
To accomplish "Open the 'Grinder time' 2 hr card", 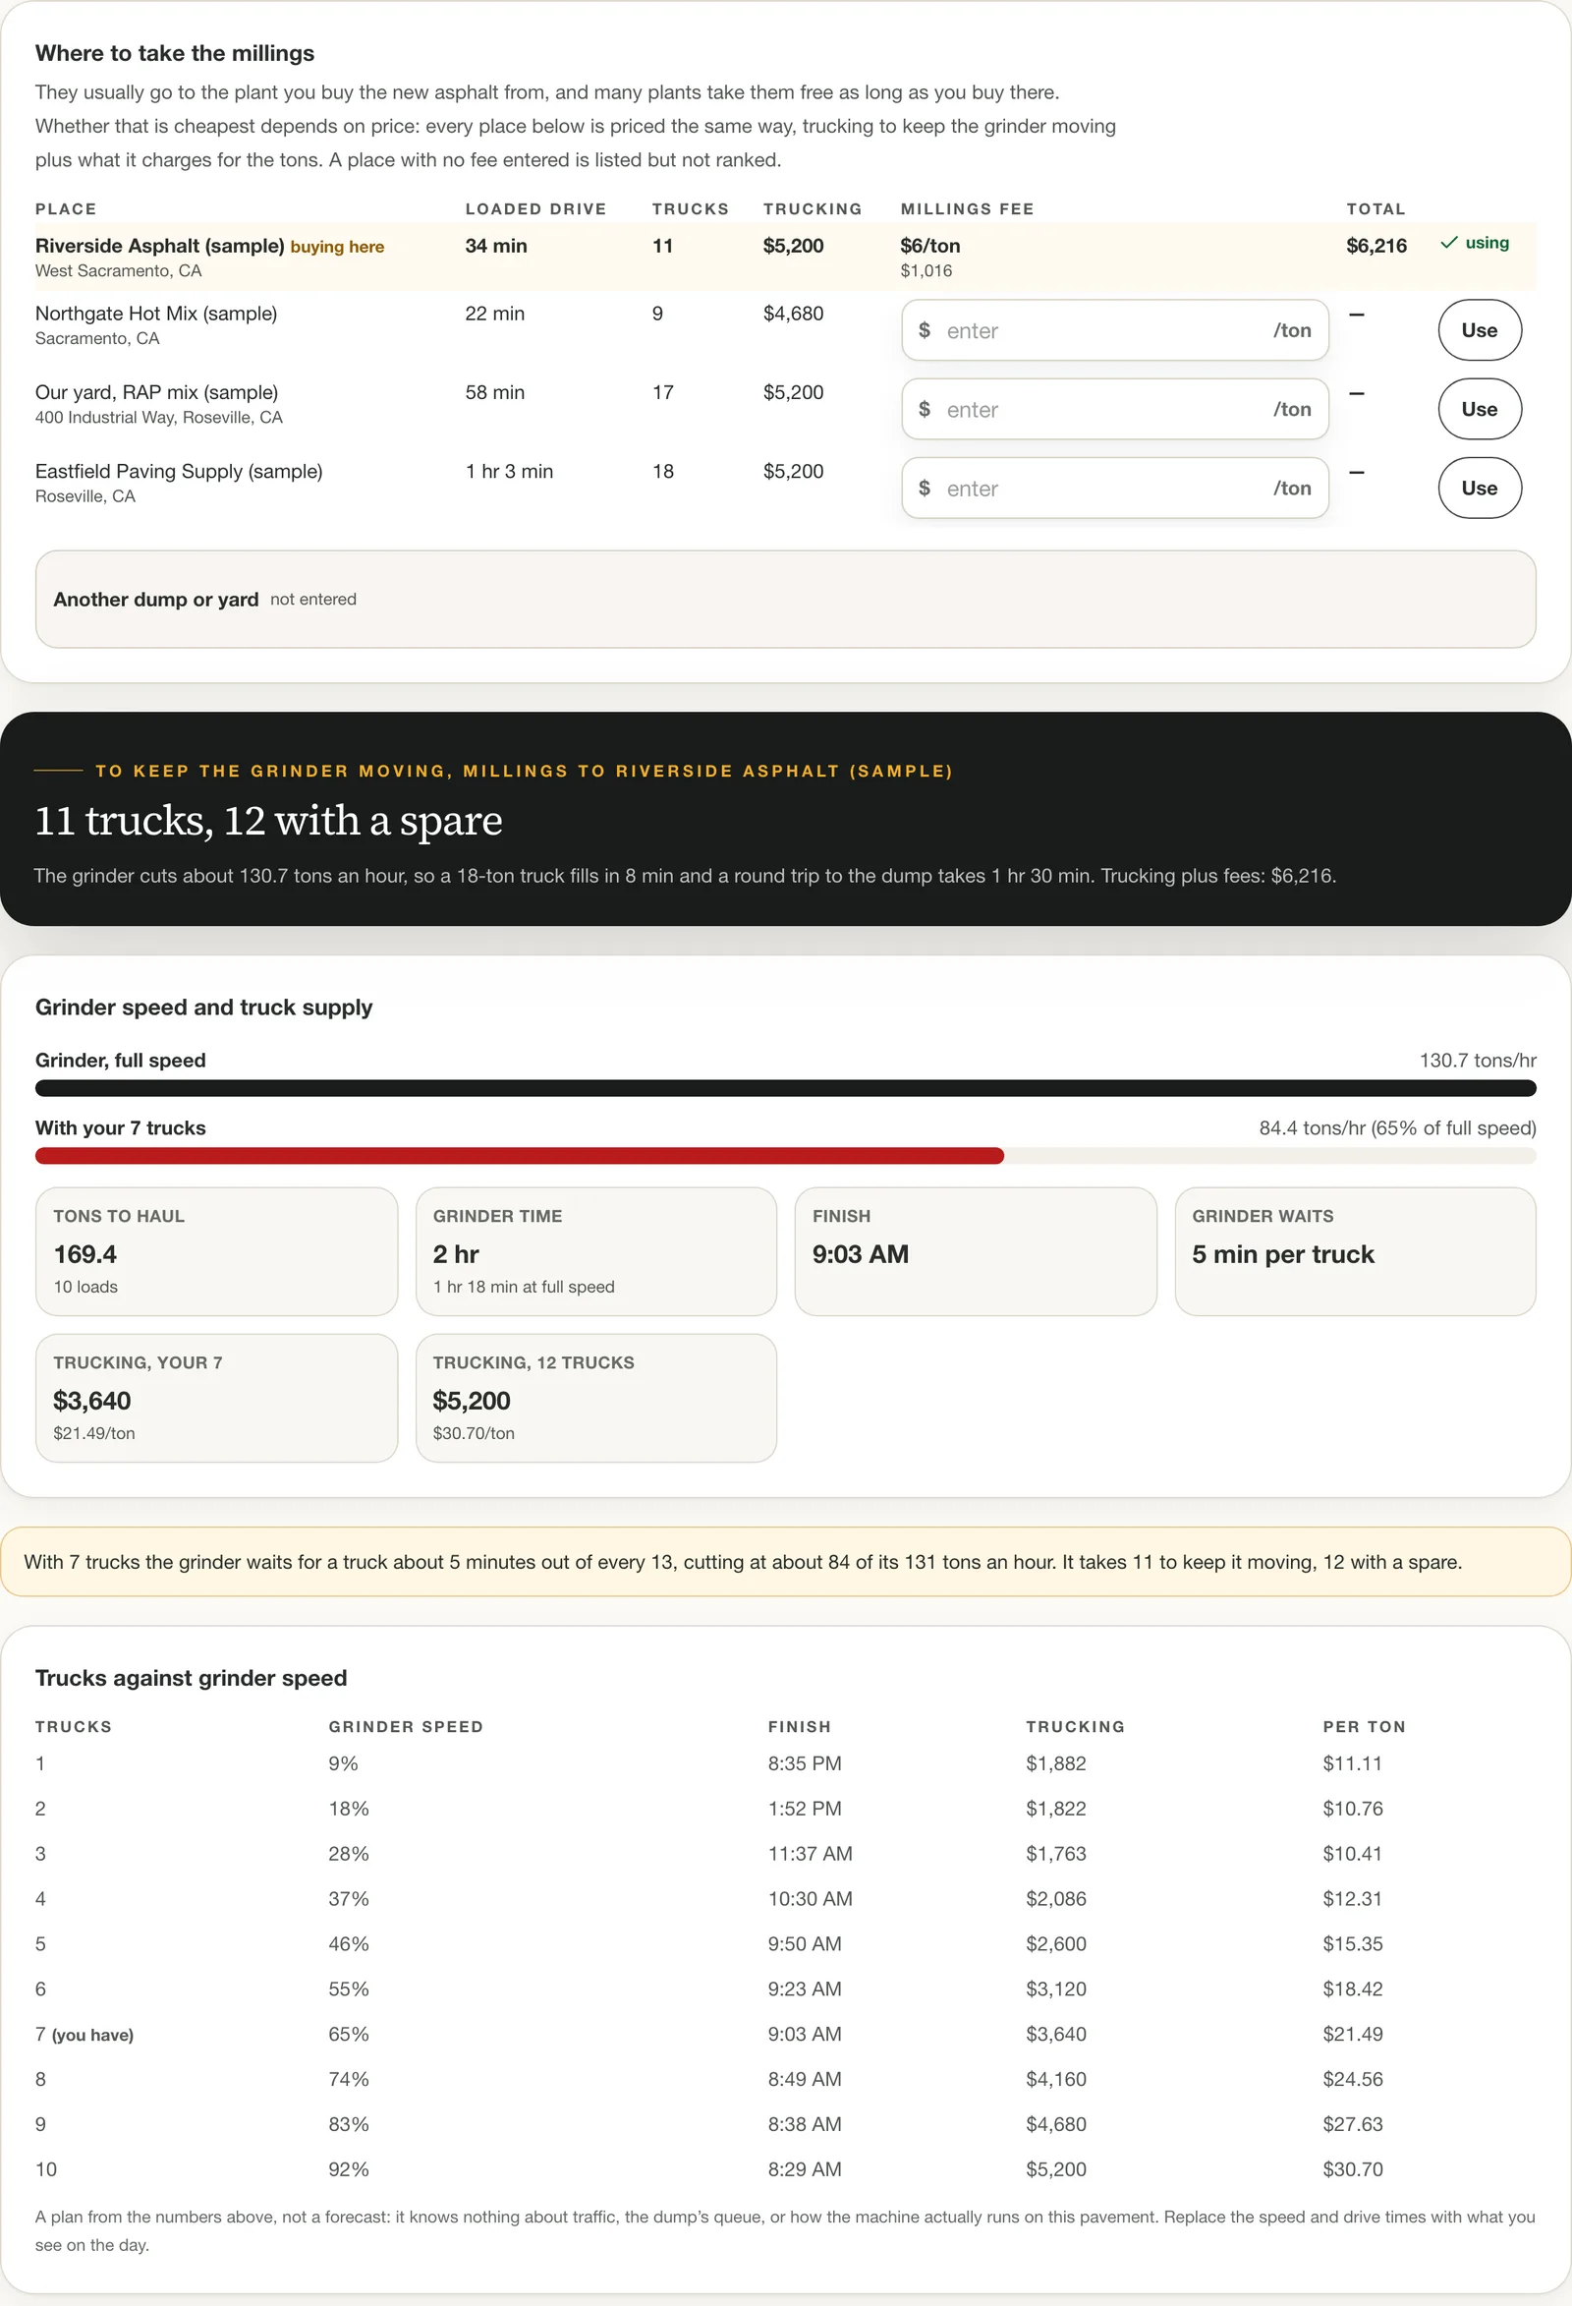I will 596,1251.
